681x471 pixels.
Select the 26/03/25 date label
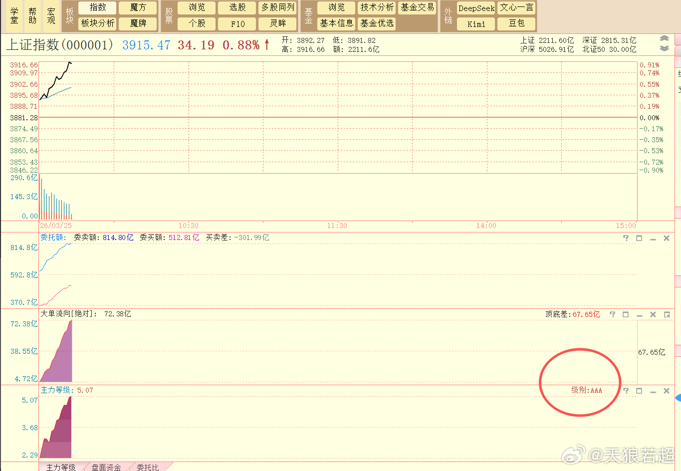click(x=56, y=226)
